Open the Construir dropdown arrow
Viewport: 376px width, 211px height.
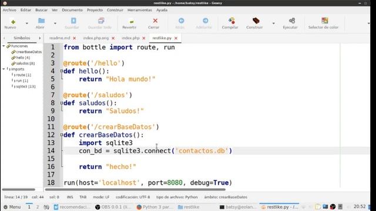(x=273, y=23)
